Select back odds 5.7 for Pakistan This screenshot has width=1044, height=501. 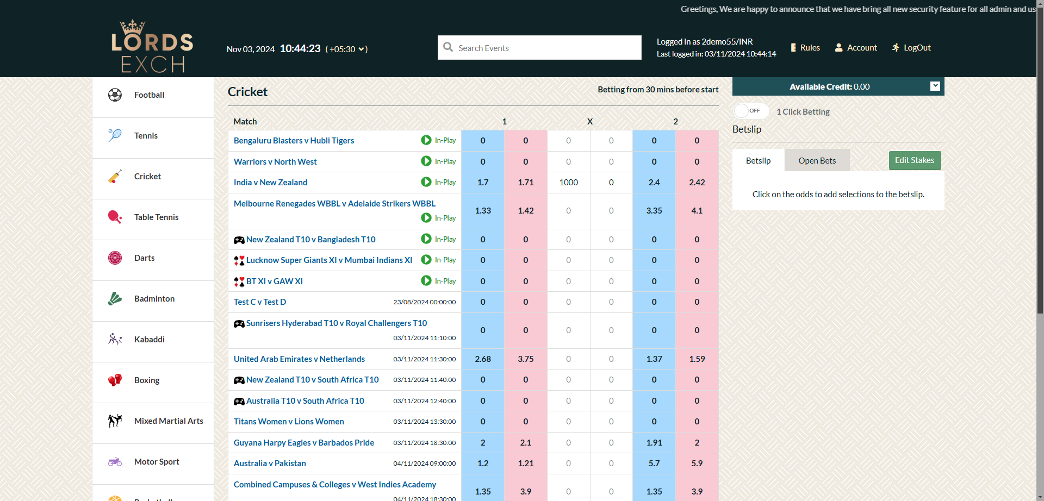(x=654, y=464)
